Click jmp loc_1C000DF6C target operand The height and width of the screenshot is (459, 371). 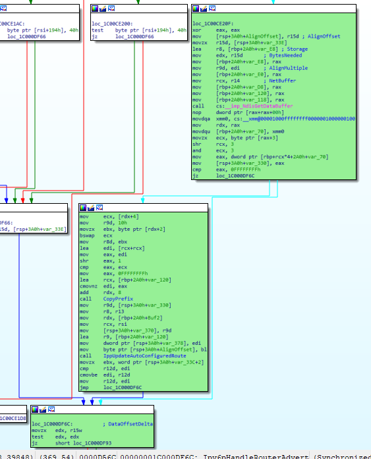pos(123,388)
